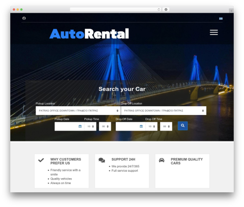Open the Drop Off Location dropdown
The width and height of the screenshot is (244, 207).
pos(163,111)
